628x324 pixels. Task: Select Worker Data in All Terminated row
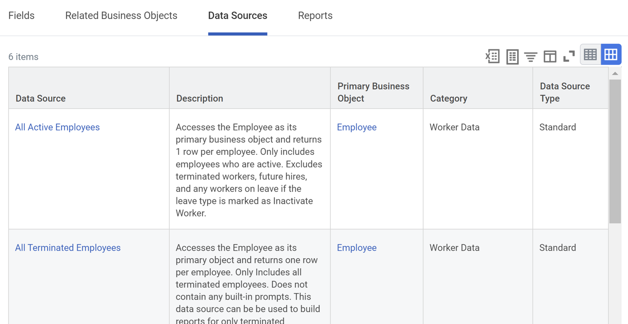pos(454,248)
